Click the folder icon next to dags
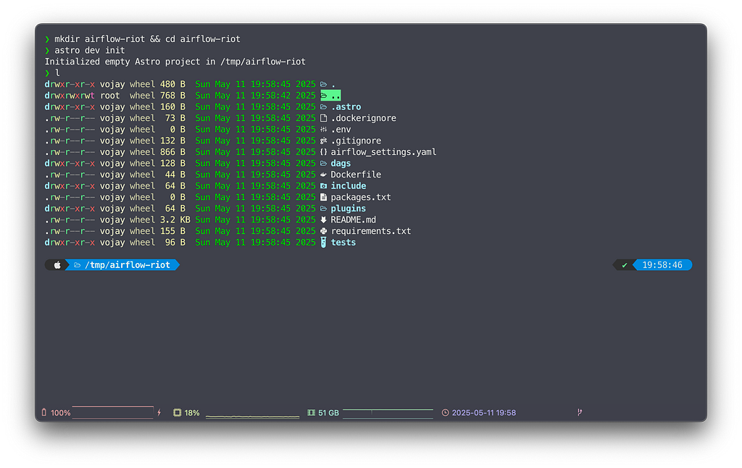Screen dimensions: 742x468 [324, 164]
